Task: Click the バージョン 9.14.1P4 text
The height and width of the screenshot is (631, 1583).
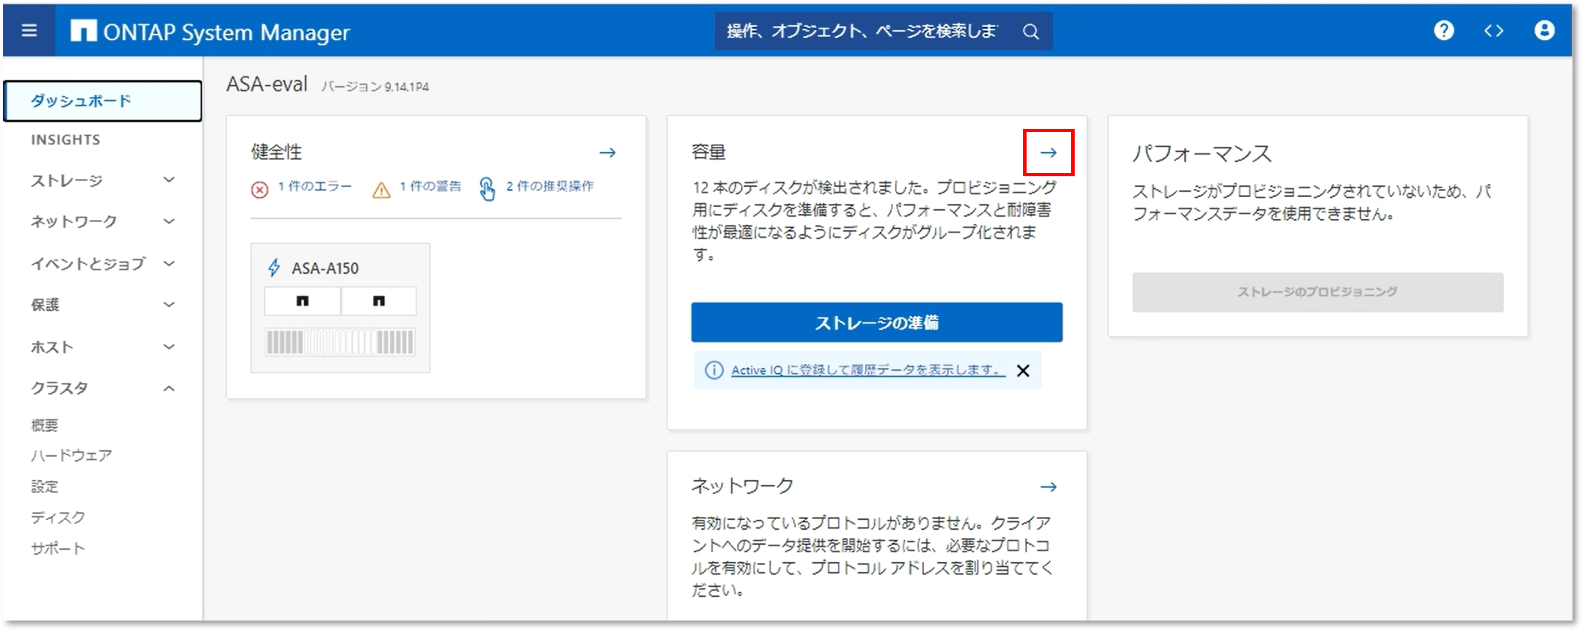Action: (x=375, y=87)
